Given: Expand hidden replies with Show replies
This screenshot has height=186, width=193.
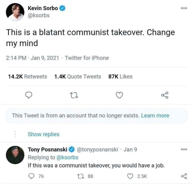Looking at the screenshot, I should coord(44,134).
